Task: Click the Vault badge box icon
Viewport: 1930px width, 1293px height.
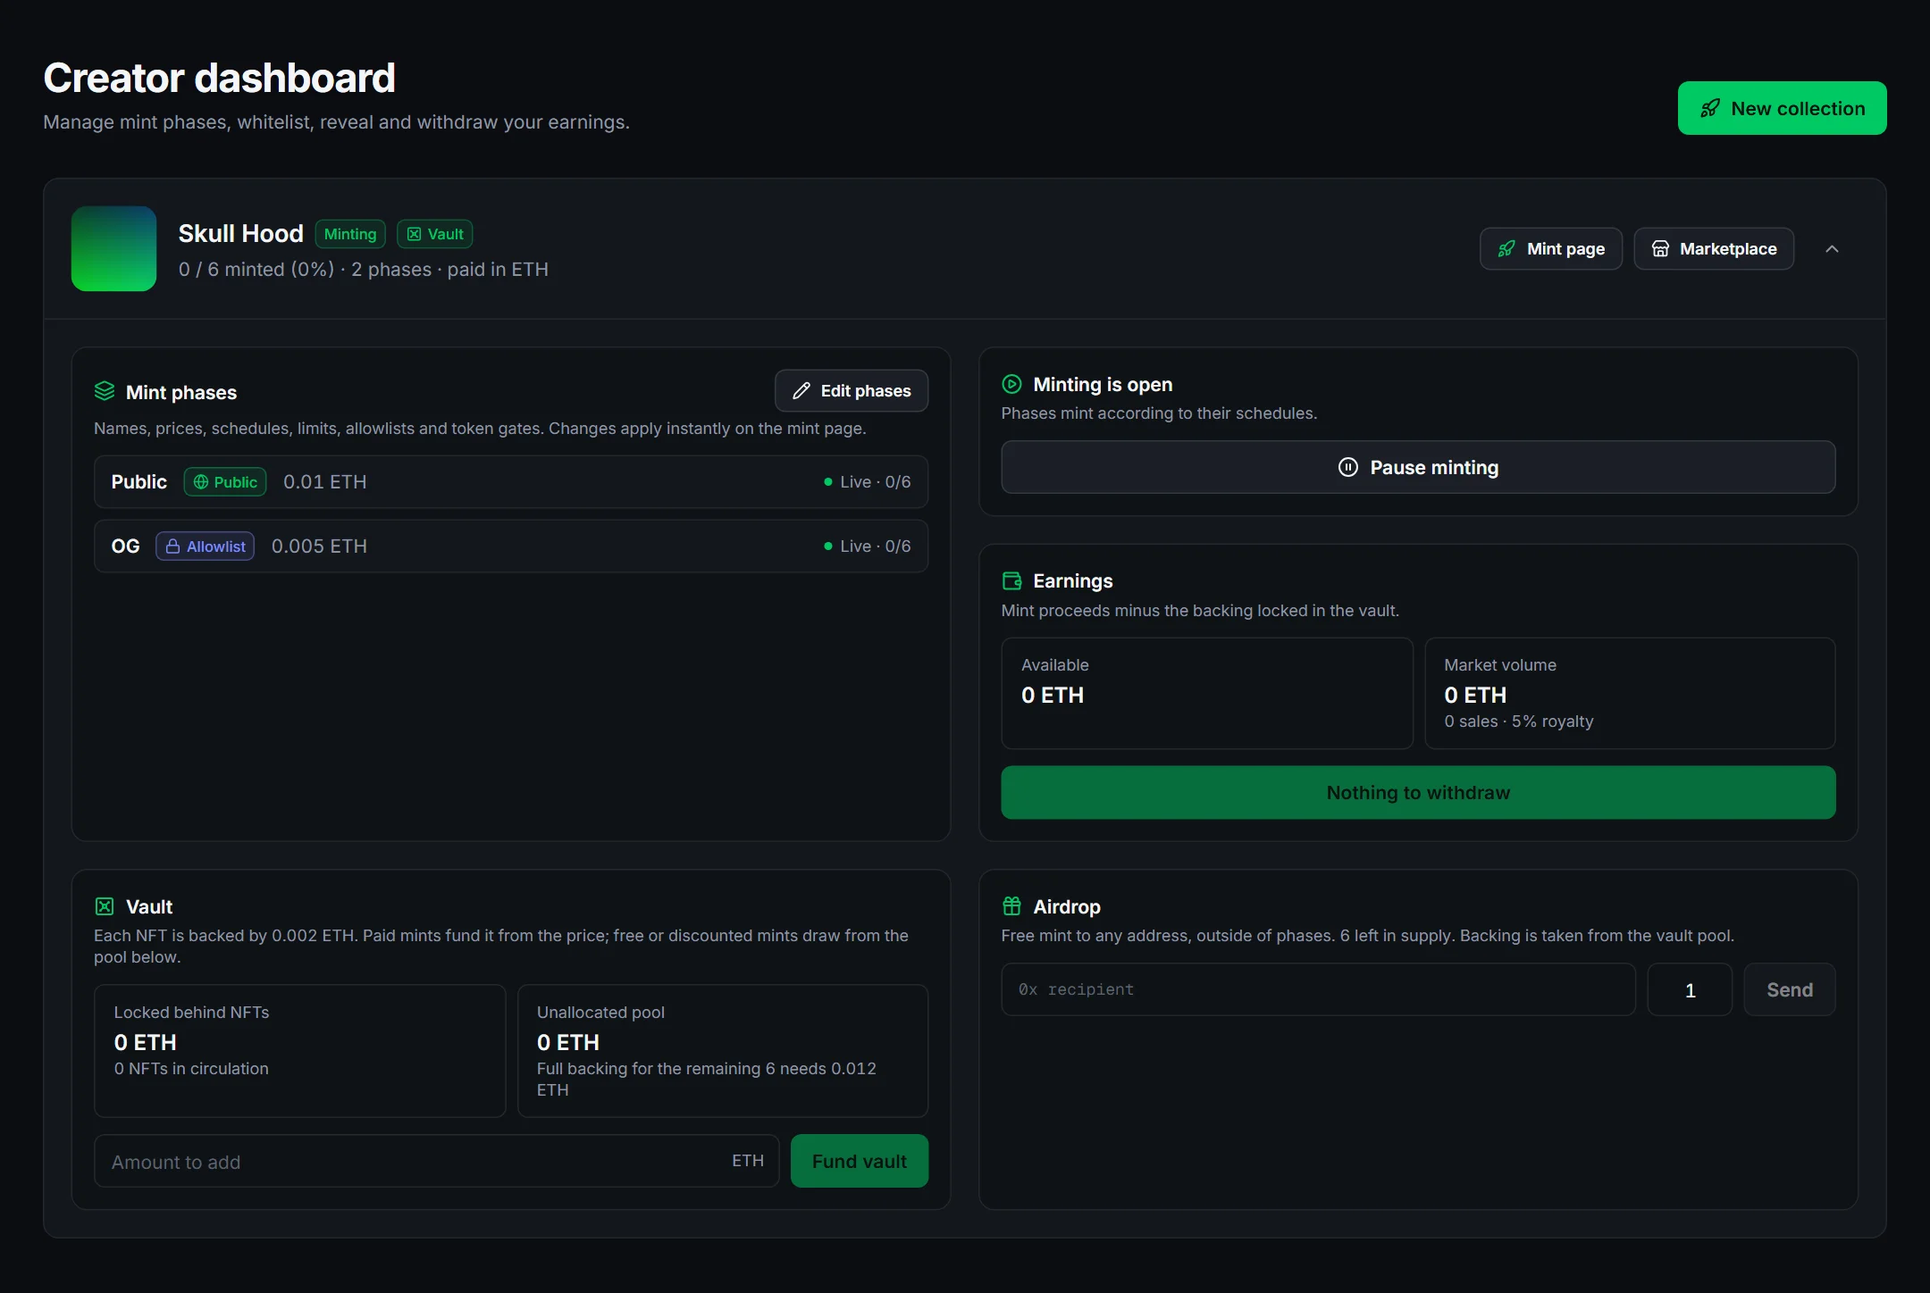Action: 414,234
